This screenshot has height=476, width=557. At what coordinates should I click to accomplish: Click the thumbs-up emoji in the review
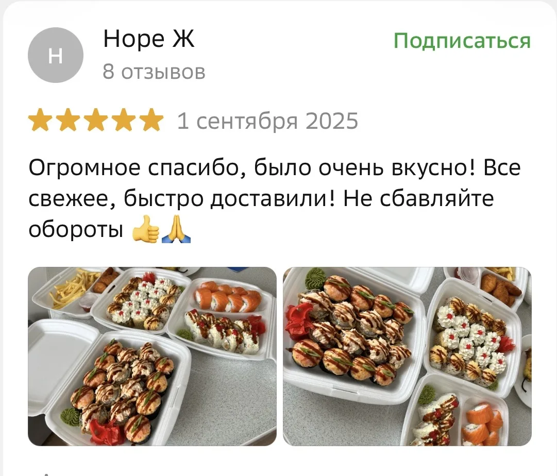click(146, 229)
